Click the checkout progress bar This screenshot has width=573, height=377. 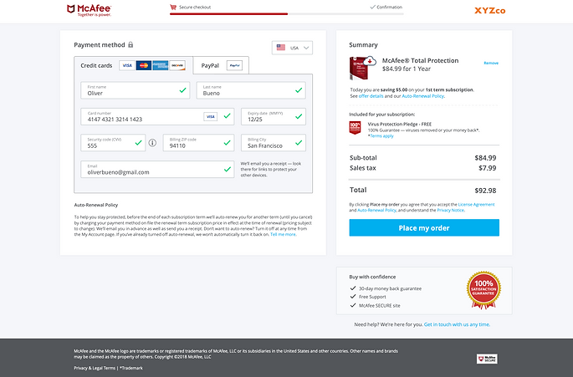[286, 14]
